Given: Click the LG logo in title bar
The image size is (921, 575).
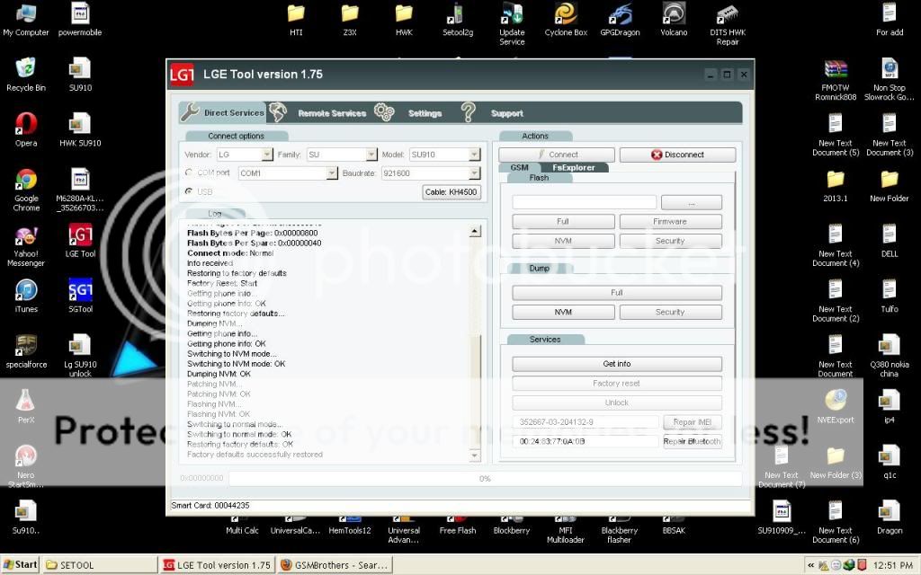Looking at the screenshot, I should [182, 75].
